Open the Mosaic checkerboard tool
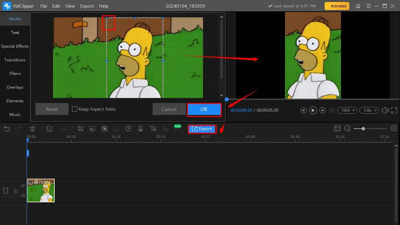The height and width of the screenshot is (225, 400). coord(104,129)
